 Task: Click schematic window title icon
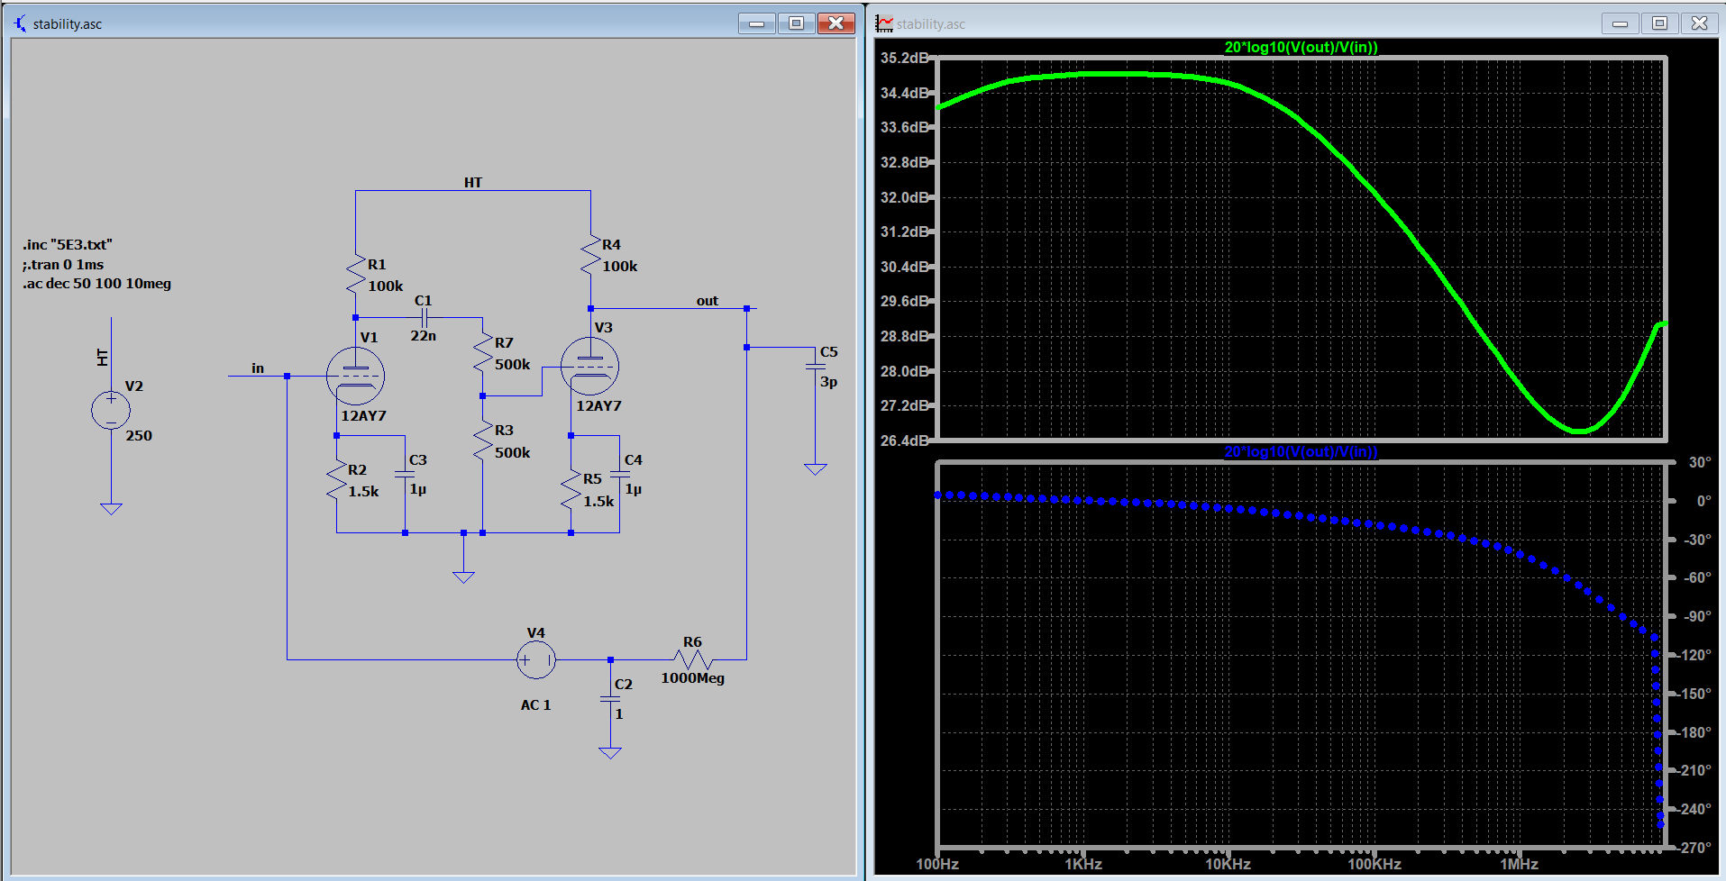pyautogui.click(x=20, y=23)
